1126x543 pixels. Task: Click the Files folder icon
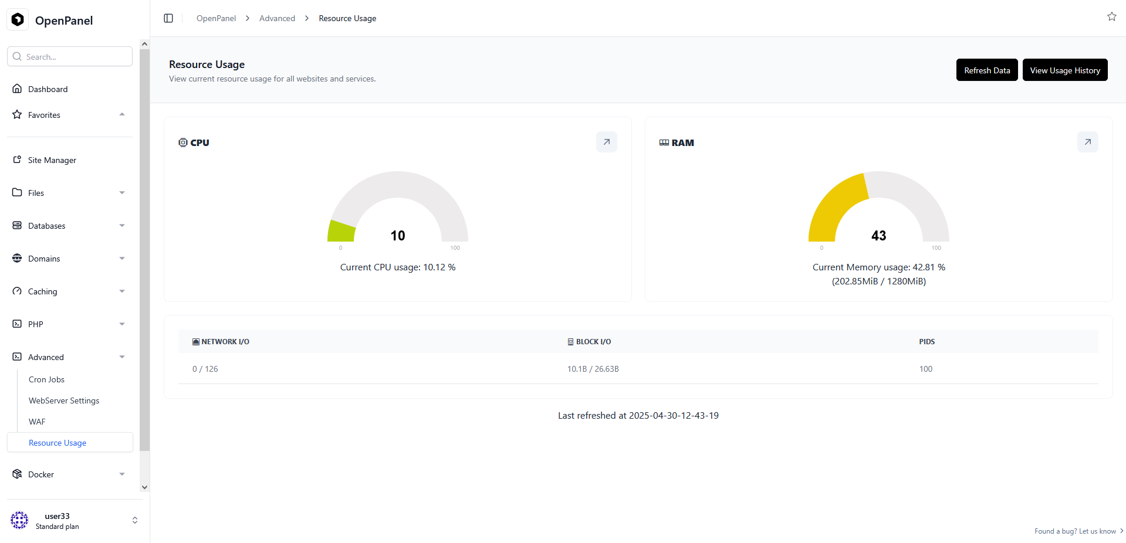tap(17, 192)
